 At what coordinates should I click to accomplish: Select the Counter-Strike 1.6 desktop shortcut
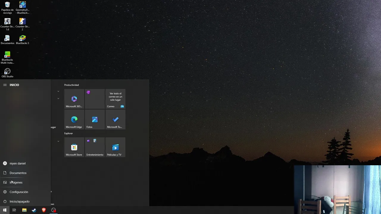pos(7,25)
